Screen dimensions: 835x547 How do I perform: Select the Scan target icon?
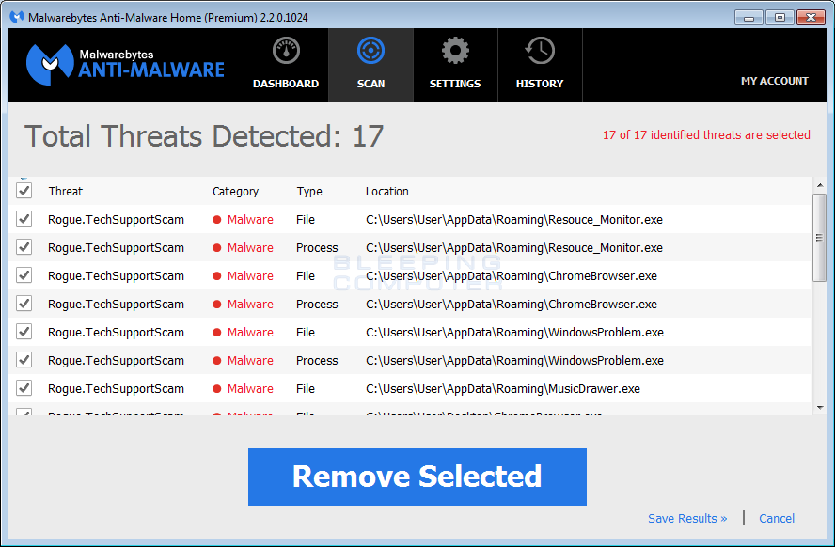tap(370, 51)
